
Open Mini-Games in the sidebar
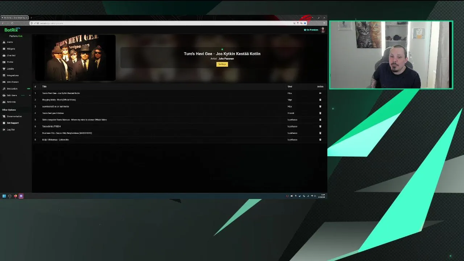pos(13,82)
